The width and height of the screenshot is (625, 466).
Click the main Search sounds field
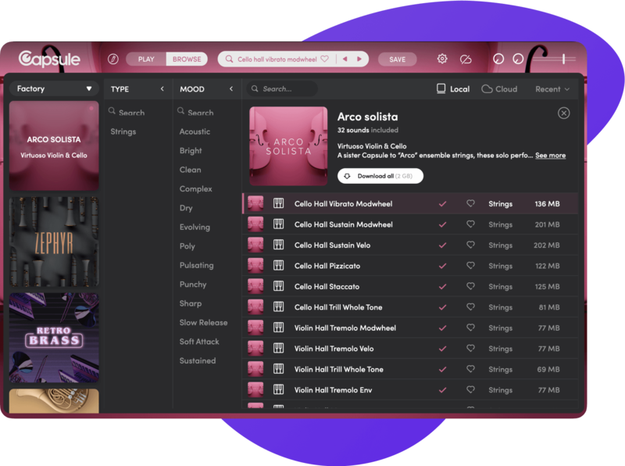coord(282,89)
